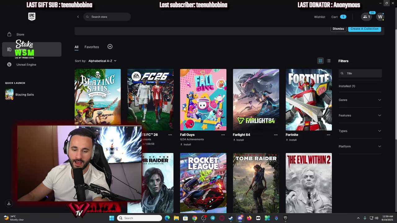Open Microsoft Edge from the taskbar
Viewport: 397px width, 223px height.
coord(167,218)
